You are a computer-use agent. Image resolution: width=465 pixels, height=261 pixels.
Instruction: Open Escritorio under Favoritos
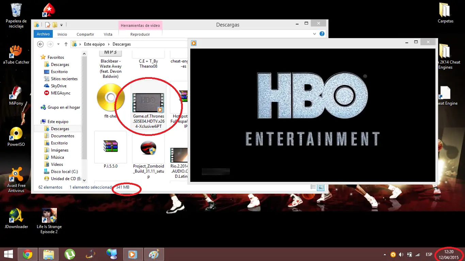[x=59, y=72]
